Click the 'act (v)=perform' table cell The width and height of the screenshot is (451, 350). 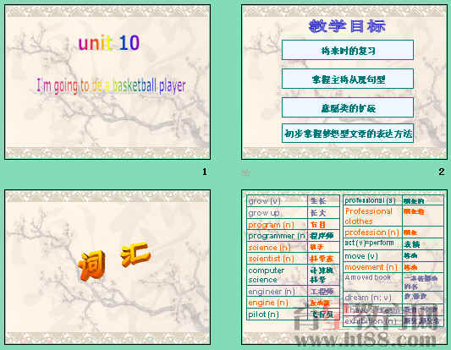tap(372, 243)
